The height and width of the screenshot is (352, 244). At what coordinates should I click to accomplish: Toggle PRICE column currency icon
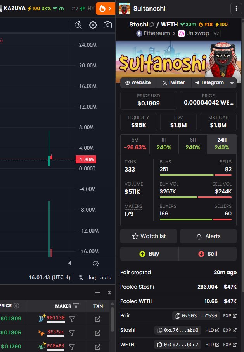[16, 306]
